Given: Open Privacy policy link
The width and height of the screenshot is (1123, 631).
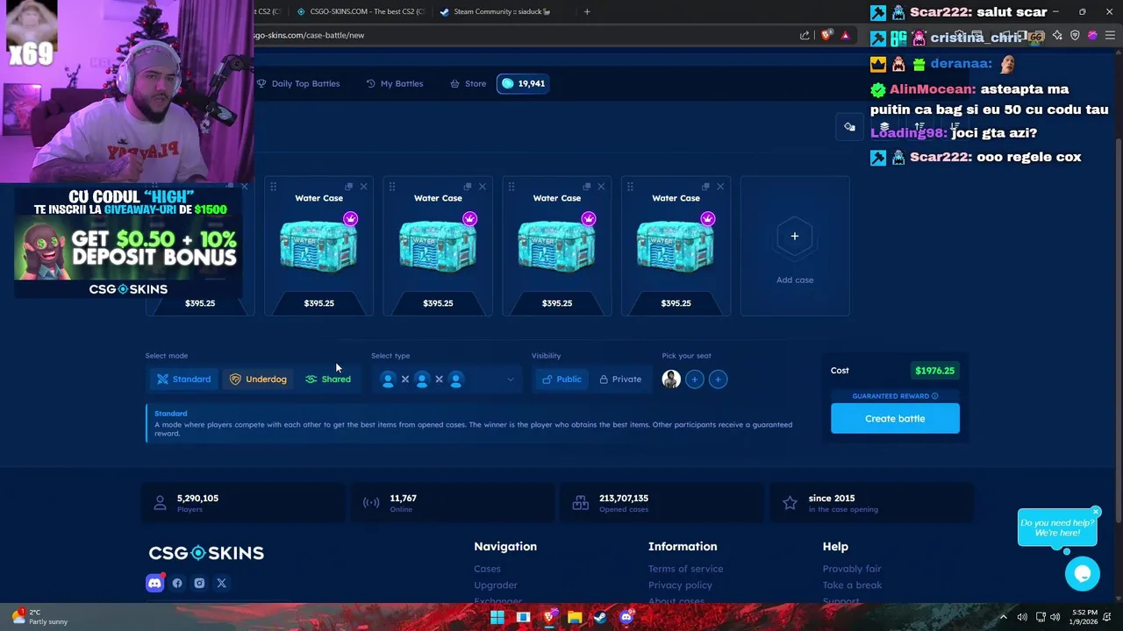Looking at the screenshot, I should (x=680, y=585).
